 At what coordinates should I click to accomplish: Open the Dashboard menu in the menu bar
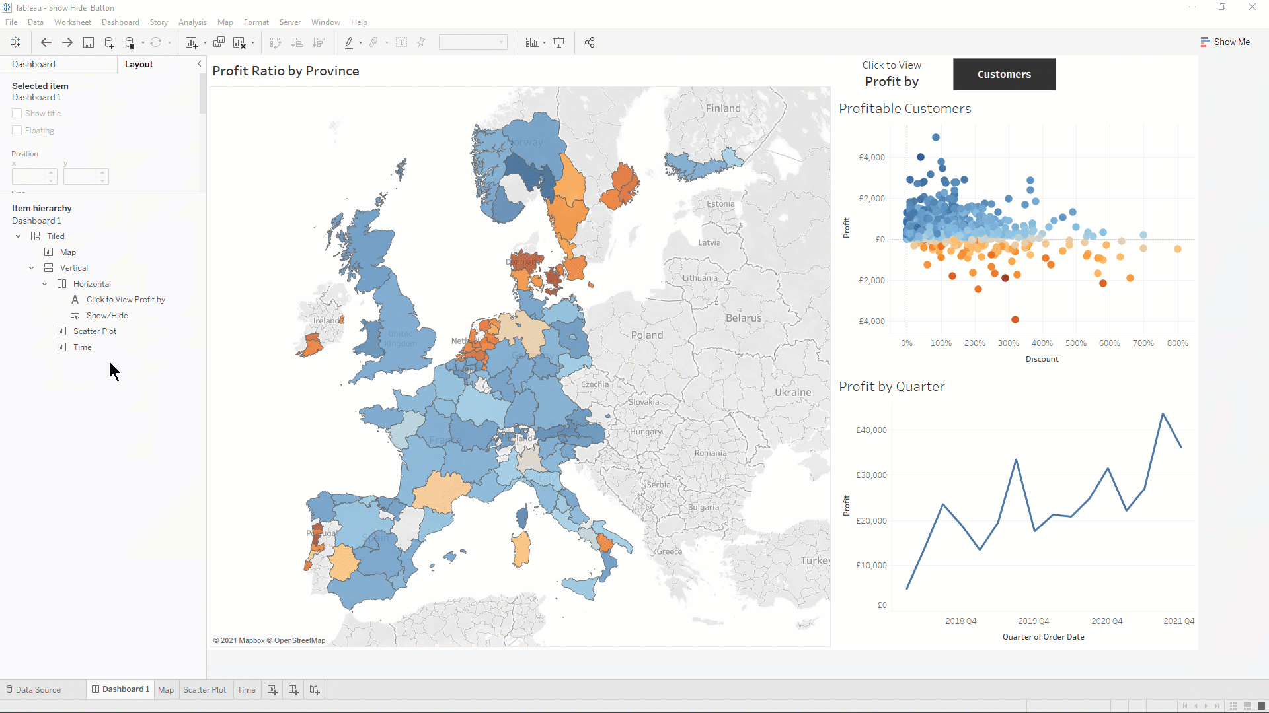[x=120, y=22]
